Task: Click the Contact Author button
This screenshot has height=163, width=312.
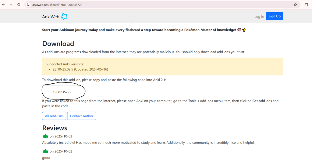Action: pos(82,116)
